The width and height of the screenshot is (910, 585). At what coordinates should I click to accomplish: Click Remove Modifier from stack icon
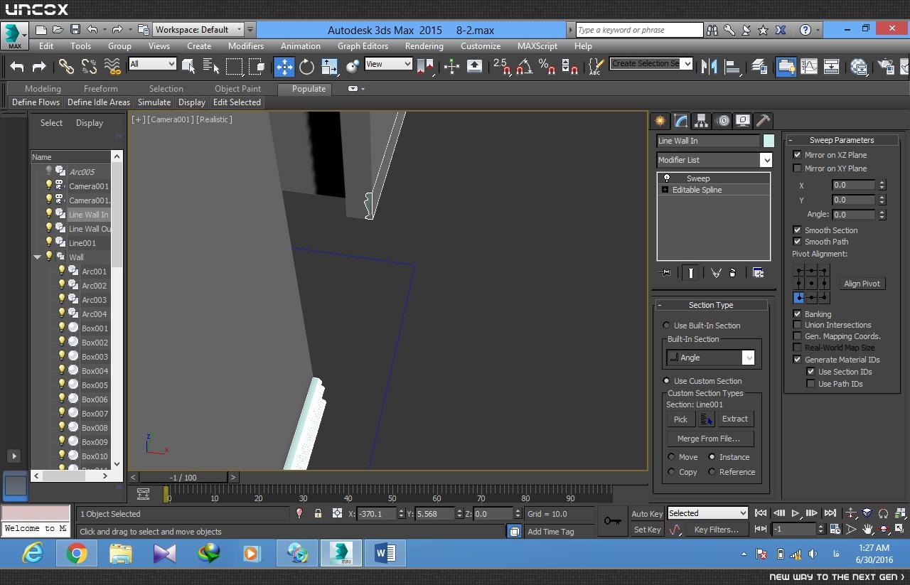tap(732, 273)
